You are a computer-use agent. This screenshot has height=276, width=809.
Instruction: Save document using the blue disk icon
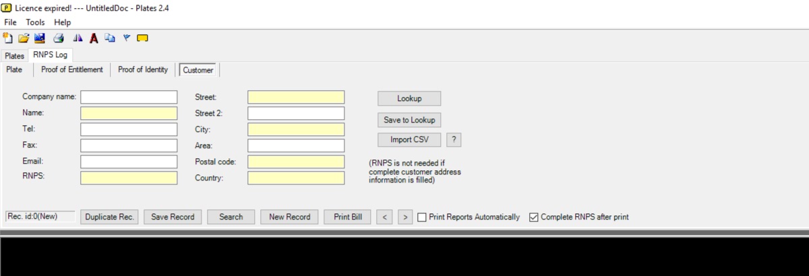click(39, 38)
